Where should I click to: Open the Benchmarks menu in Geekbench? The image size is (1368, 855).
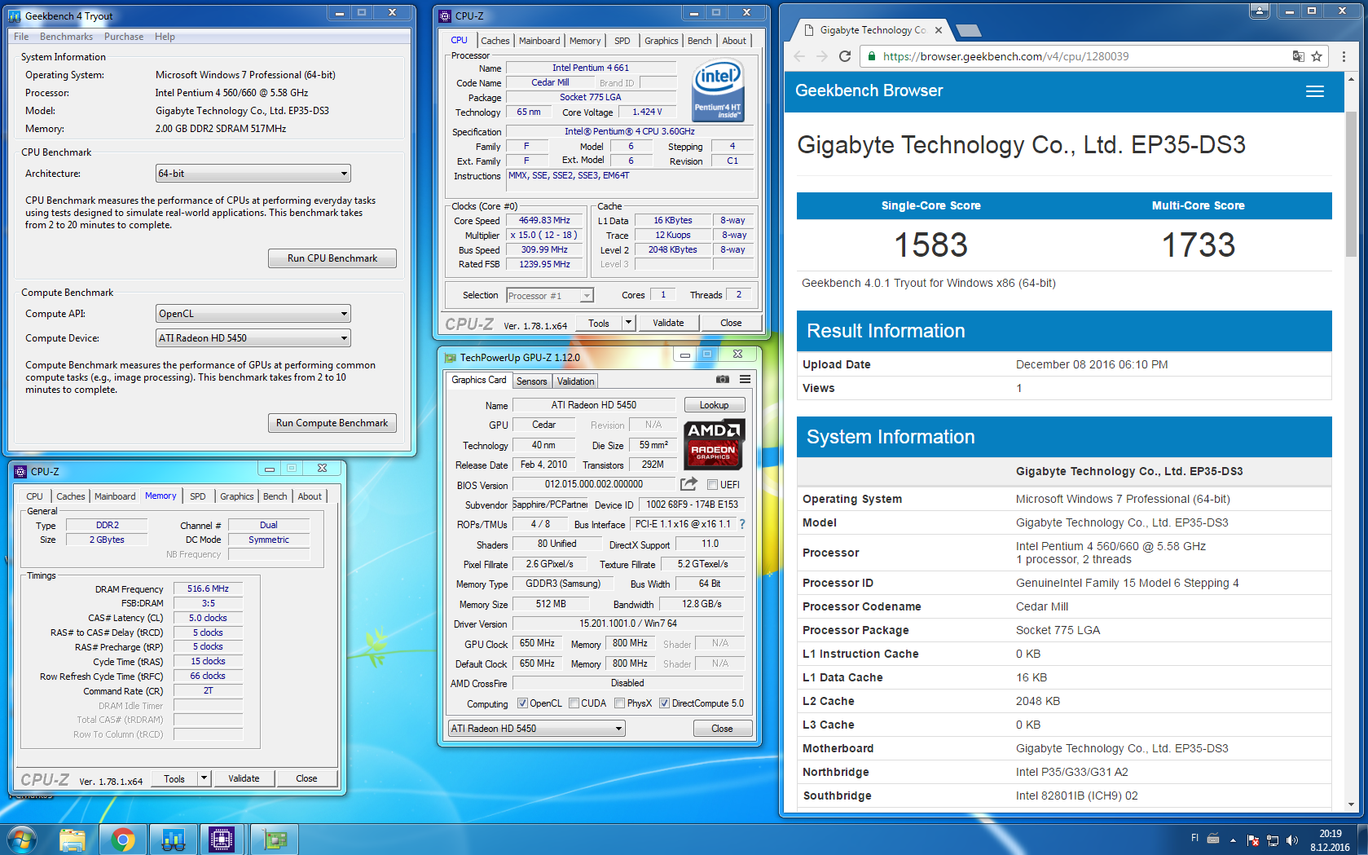click(x=66, y=37)
